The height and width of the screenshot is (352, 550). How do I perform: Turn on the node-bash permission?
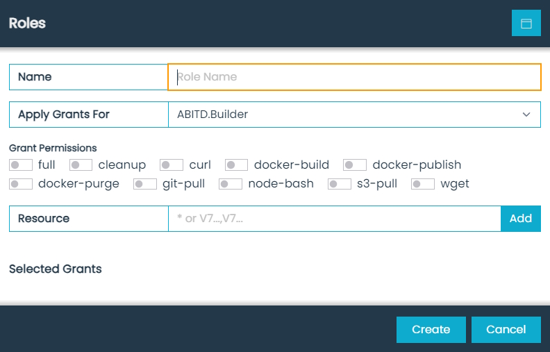[x=231, y=184]
